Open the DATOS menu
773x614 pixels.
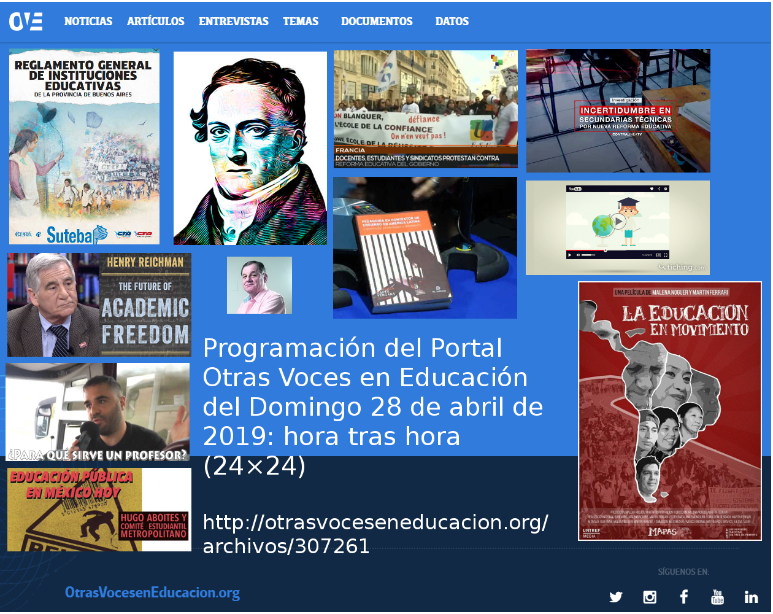click(452, 21)
